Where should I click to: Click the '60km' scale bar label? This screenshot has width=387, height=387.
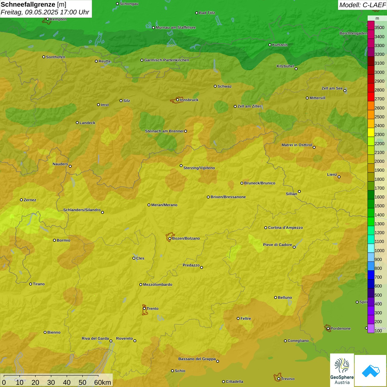[x=103, y=382]
